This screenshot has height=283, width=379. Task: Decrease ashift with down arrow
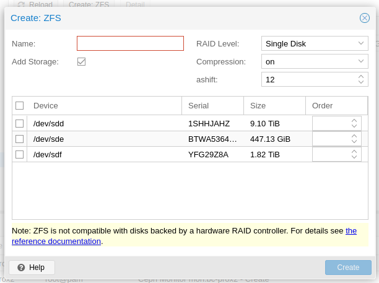pos(361,82)
